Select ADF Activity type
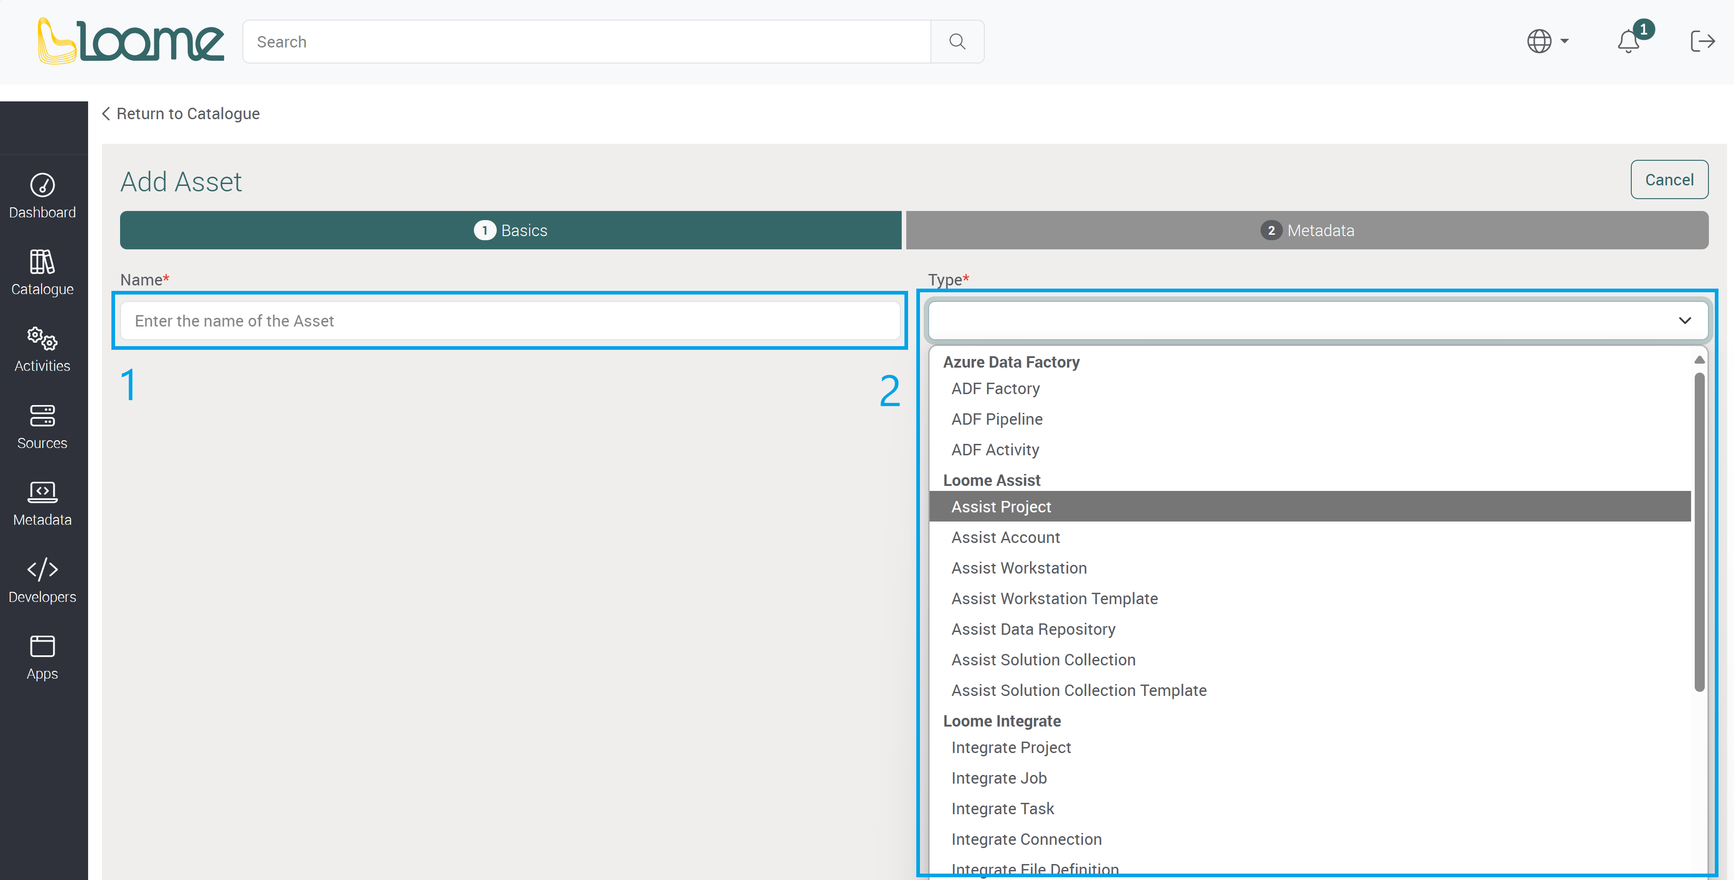This screenshot has height=880, width=1734. click(x=1310, y=450)
